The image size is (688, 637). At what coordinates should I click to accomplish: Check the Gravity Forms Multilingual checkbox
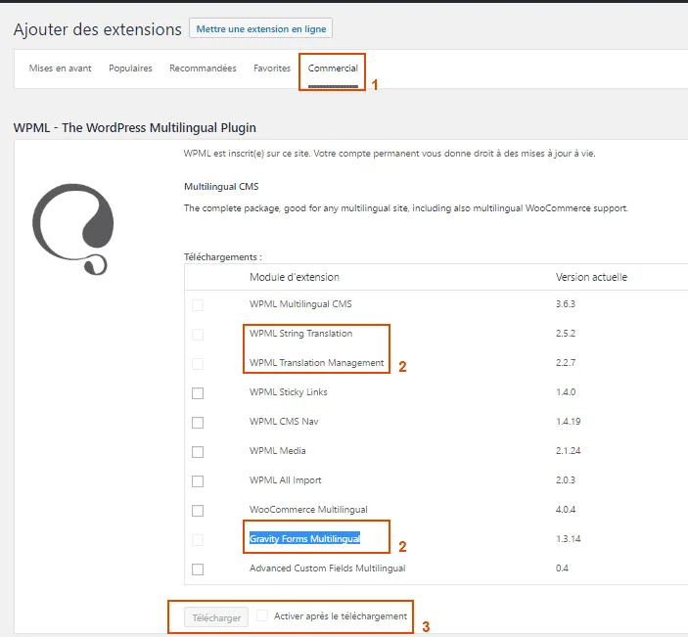point(198,539)
